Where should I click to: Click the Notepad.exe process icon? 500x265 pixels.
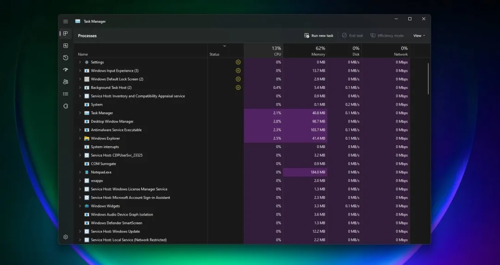[87, 173]
